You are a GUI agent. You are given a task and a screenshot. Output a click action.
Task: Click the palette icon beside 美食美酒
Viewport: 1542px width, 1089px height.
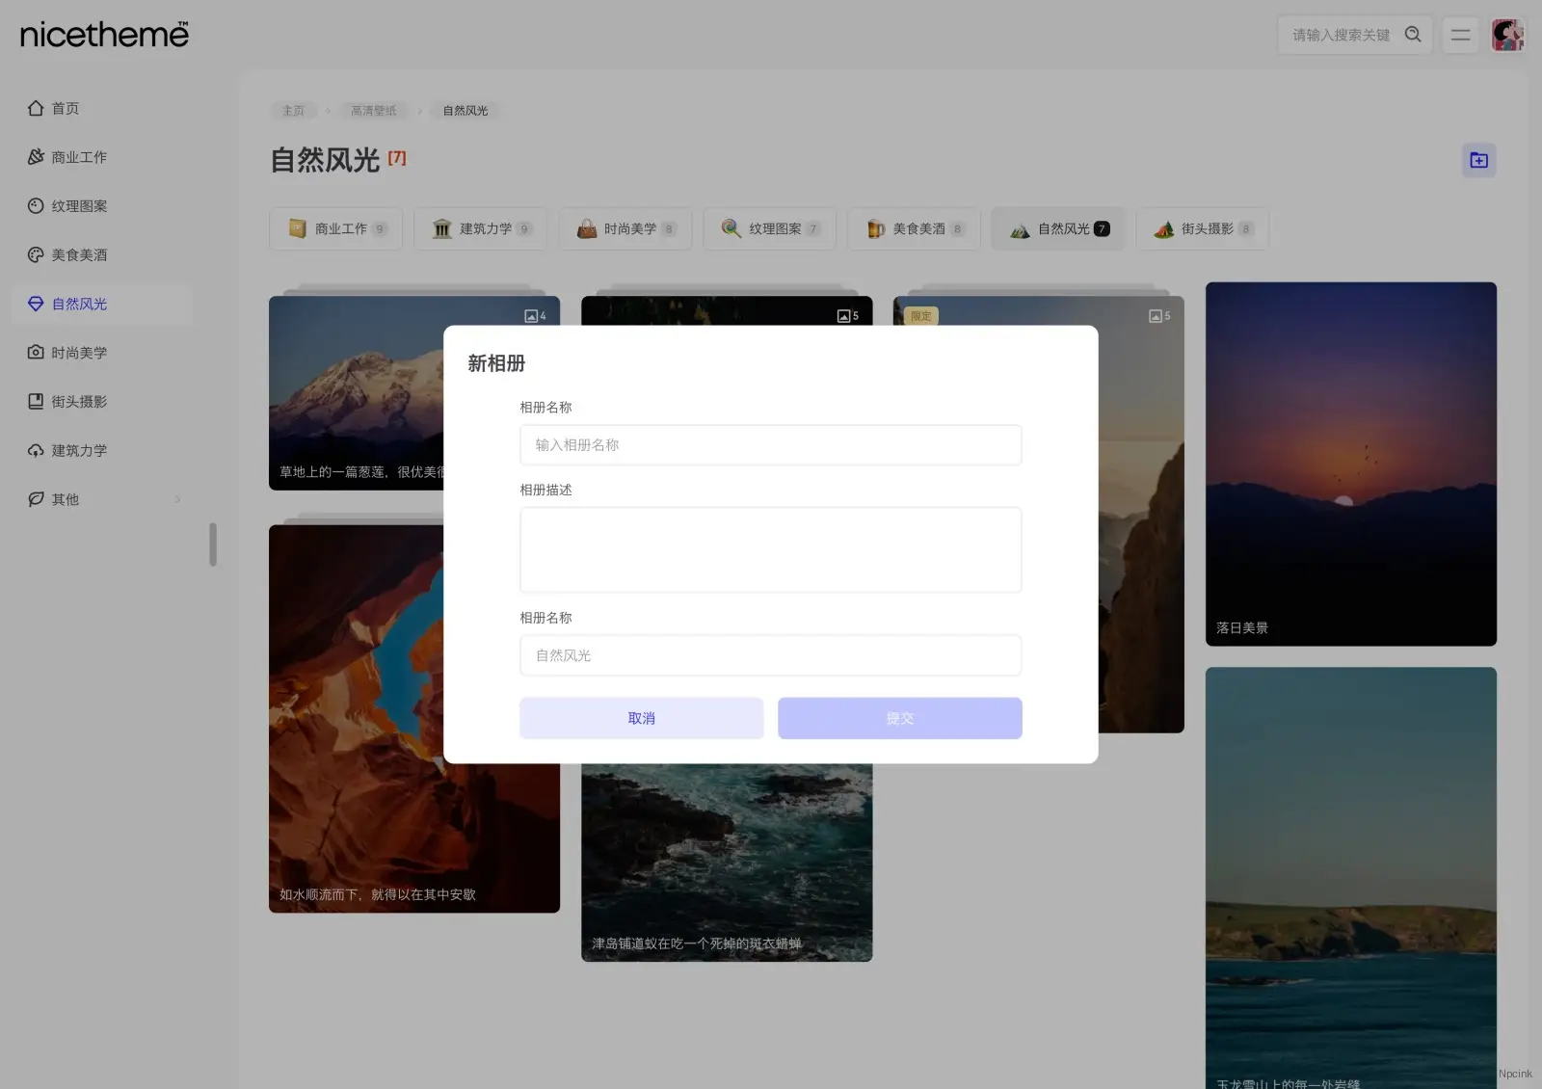[x=36, y=254]
